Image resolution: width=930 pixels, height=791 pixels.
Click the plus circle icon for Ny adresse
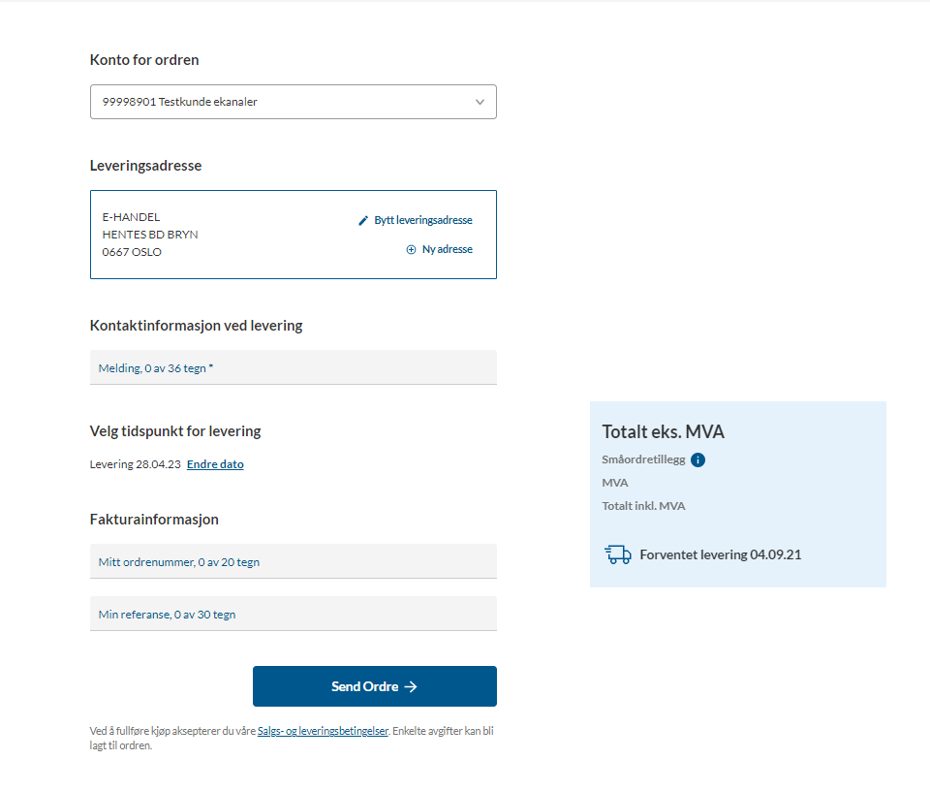(x=411, y=250)
